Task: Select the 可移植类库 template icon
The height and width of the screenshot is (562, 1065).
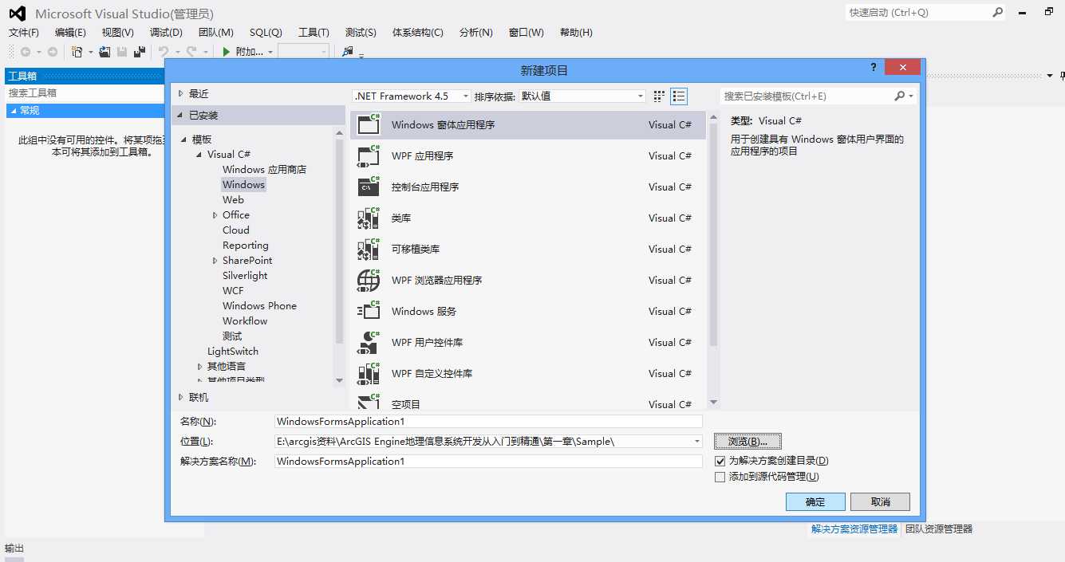Action: click(x=369, y=249)
